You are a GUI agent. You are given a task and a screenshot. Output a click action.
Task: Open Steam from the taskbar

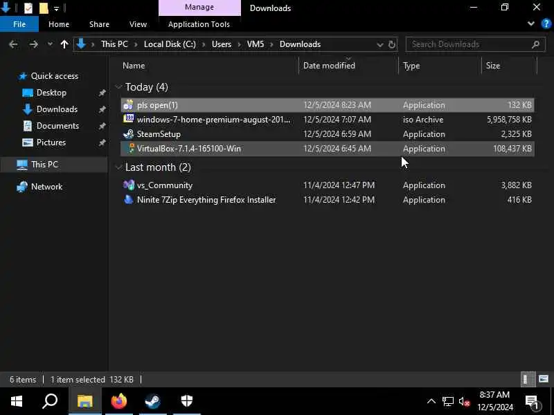pos(152,401)
